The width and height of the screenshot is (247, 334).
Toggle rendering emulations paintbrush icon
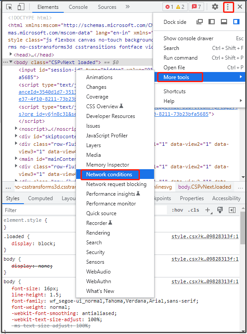point(220,210)
